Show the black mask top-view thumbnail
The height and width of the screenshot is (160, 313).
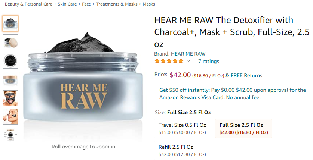(10, 61)
